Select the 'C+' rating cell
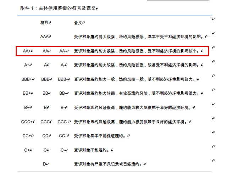Screen dimensions: 227x173 pyautogui.click(x=27, y=150)
